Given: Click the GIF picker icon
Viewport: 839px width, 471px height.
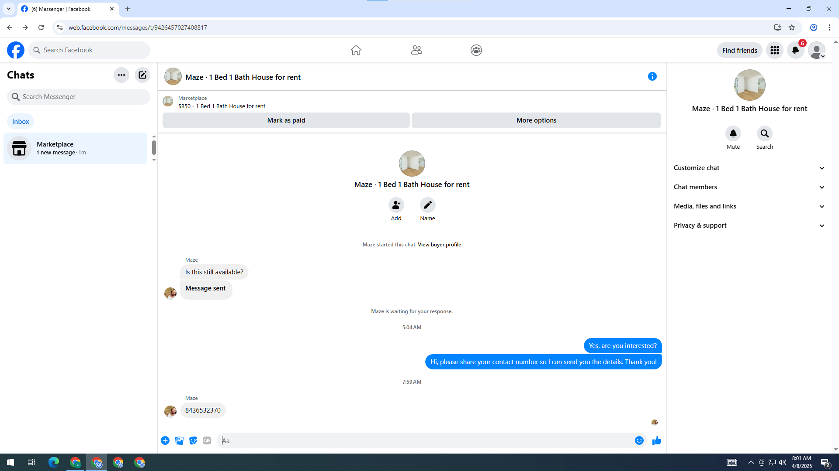Looking at the screenshot, I should pyautogui.click(x=207, y=441).
